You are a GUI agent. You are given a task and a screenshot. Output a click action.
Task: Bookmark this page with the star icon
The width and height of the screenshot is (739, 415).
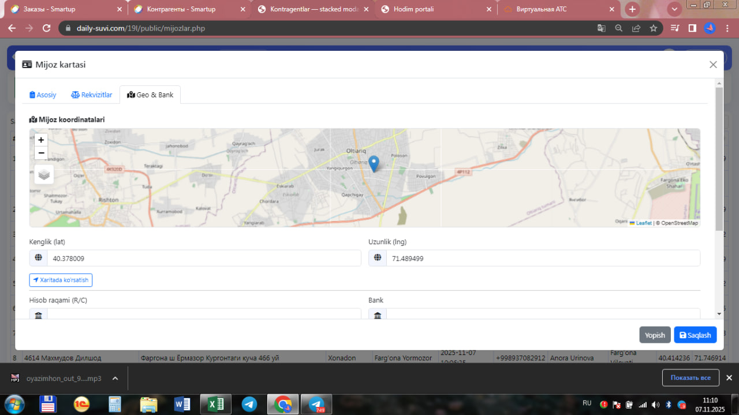pyautogui.click(x=653, y=28)
